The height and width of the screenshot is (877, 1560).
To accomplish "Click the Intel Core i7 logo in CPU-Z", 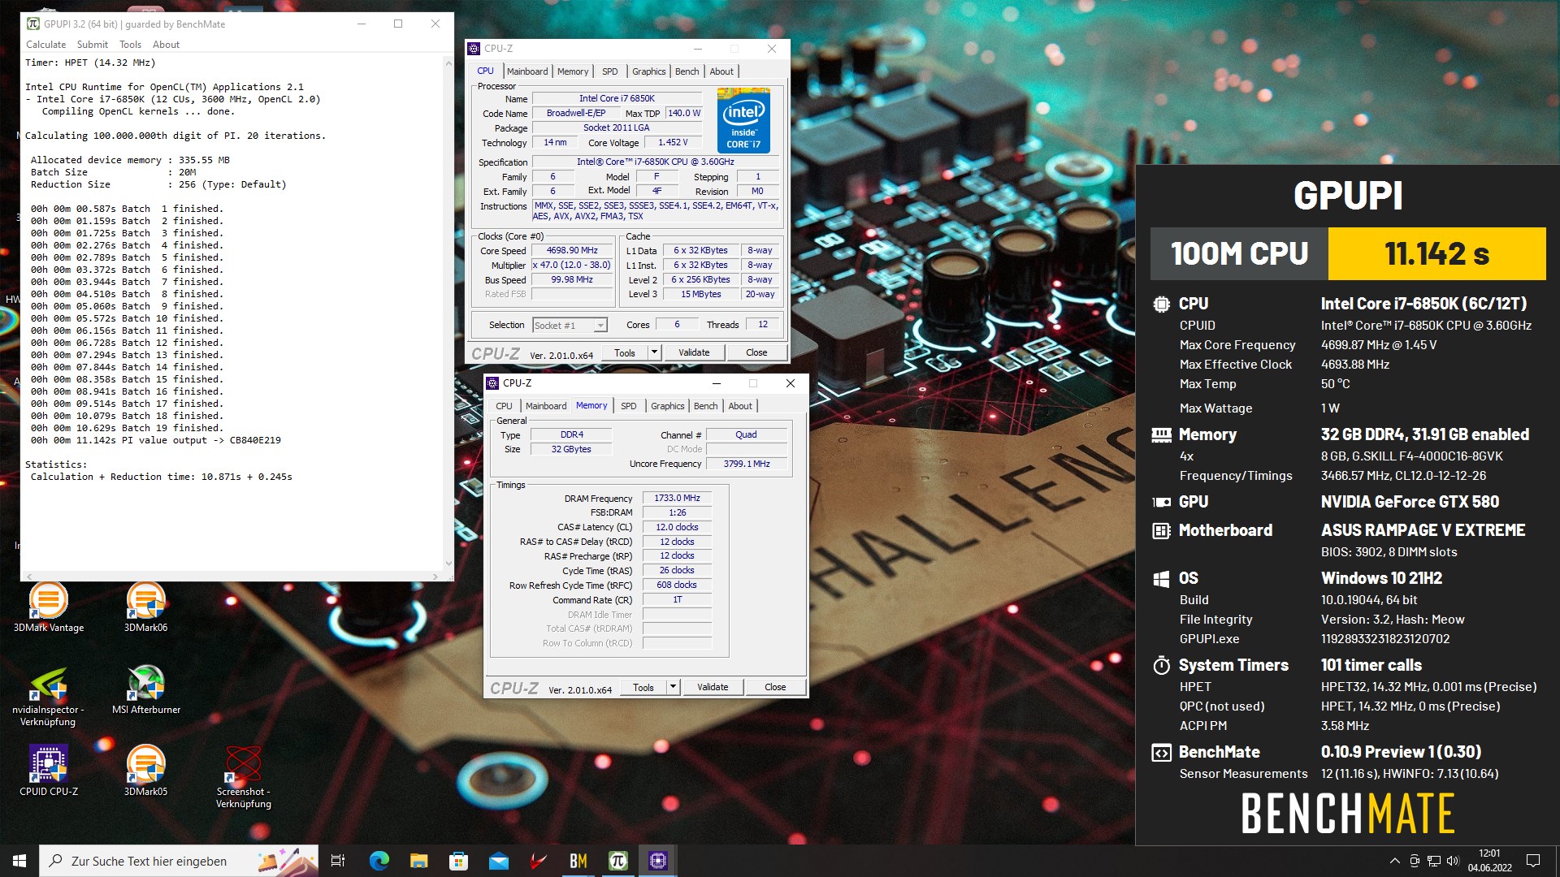I will tap(743, 120).
